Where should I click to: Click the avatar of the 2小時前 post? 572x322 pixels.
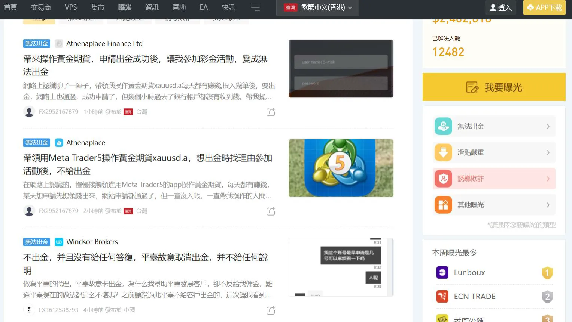click(x=29, y=211)
